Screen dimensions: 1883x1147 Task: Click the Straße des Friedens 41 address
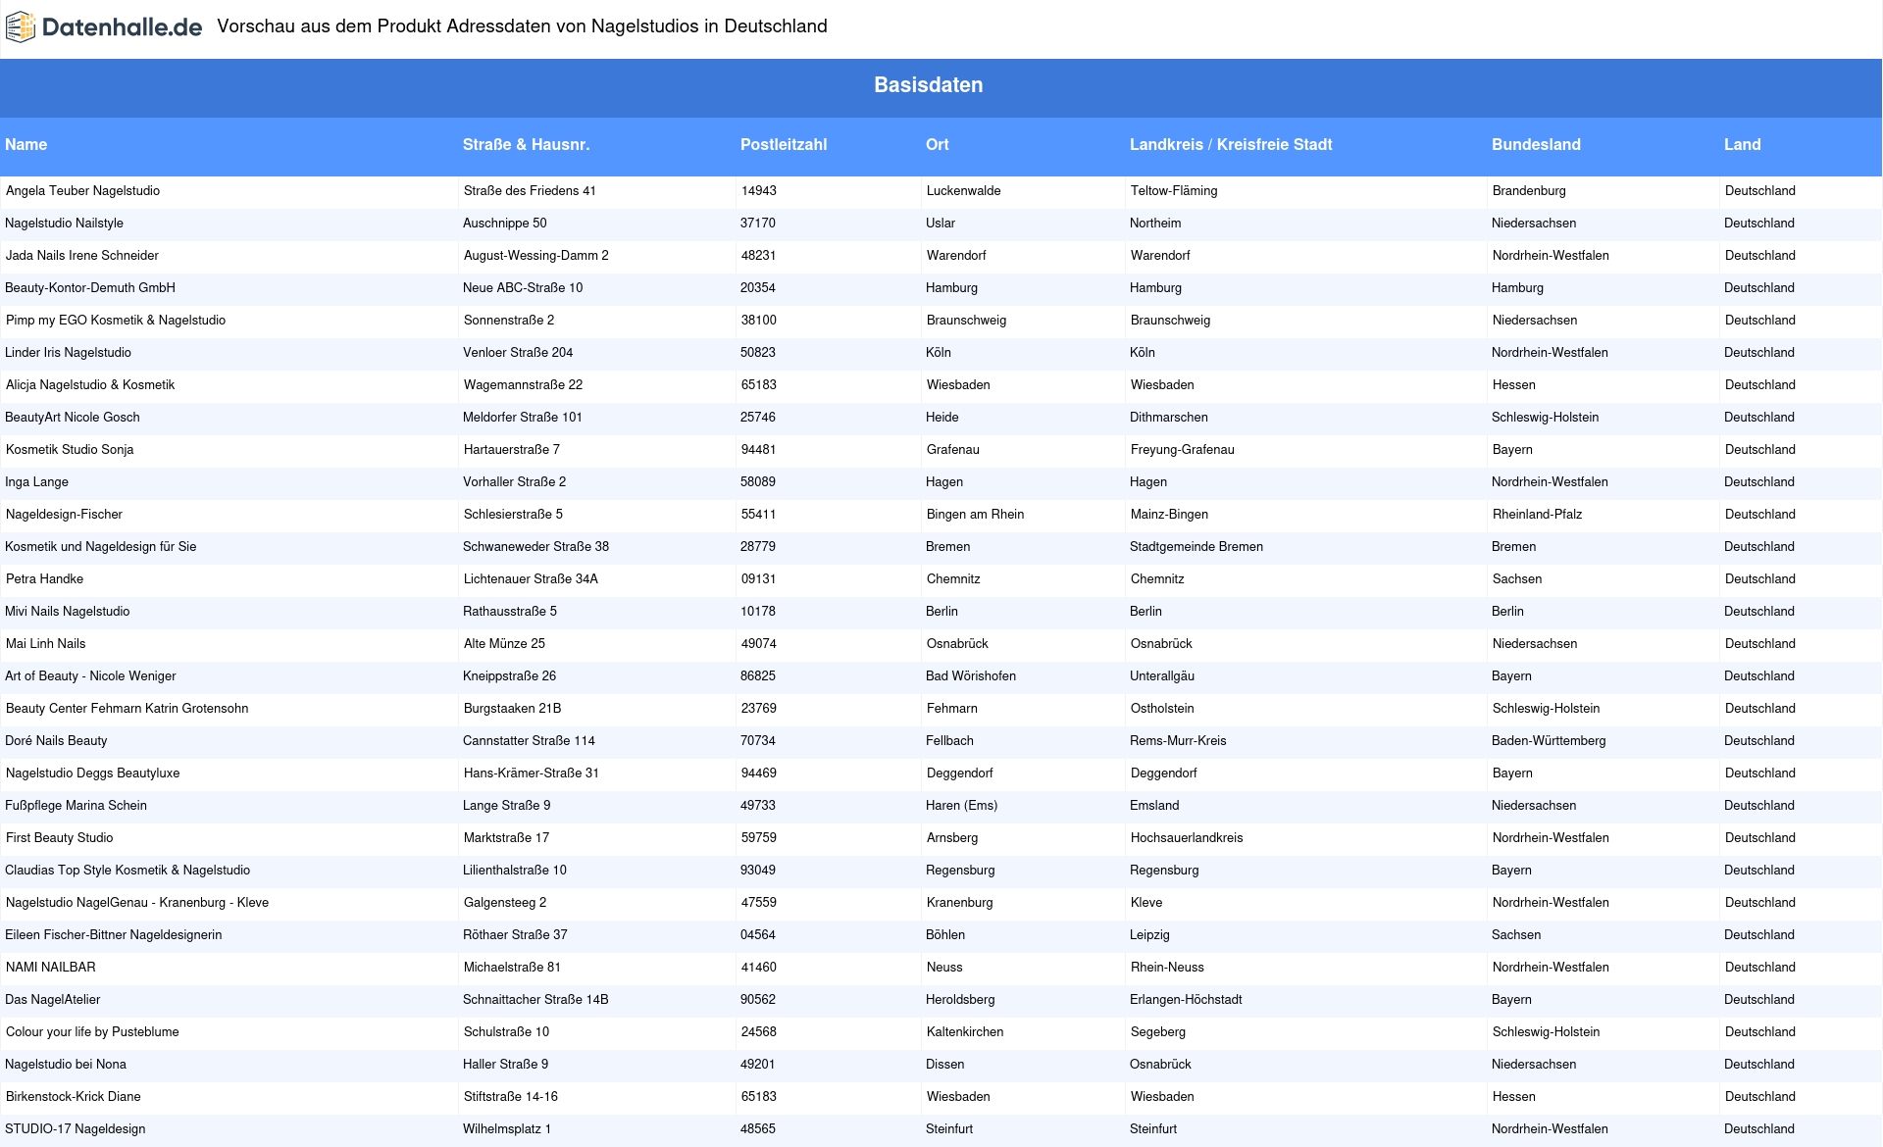tap(530, 191)
